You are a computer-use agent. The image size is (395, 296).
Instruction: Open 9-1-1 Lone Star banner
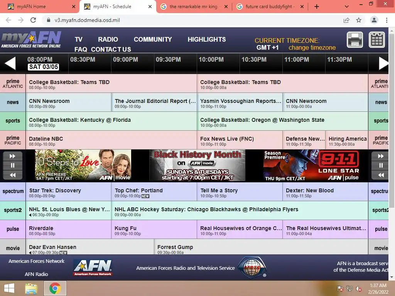311,165
